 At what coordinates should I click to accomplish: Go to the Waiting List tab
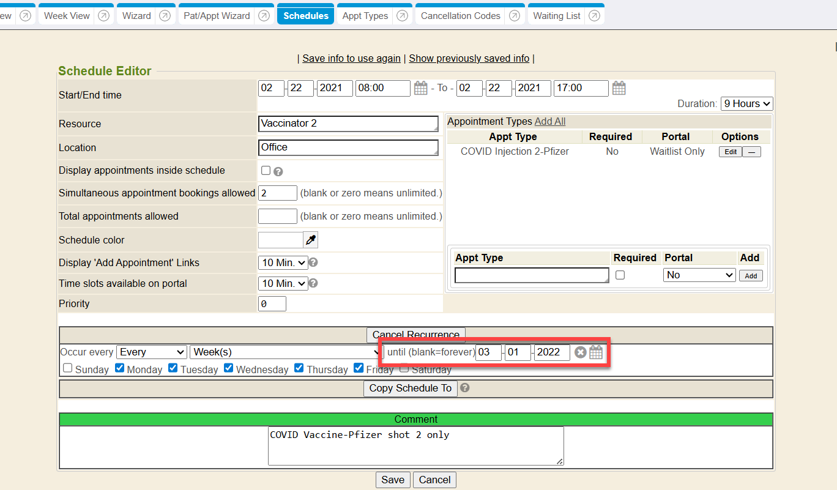pyautogui.click(x=556, y=16)
